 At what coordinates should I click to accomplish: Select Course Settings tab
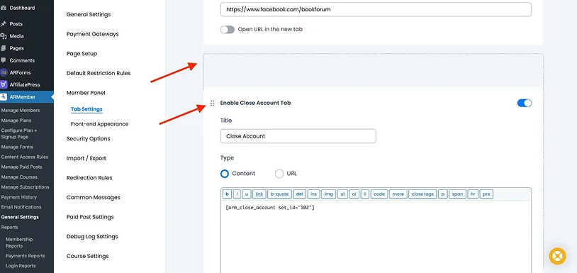[88, 256]
